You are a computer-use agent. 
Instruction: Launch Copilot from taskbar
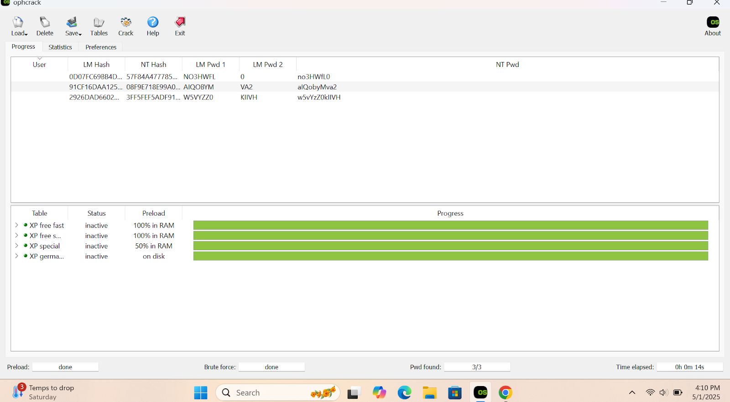379,392
